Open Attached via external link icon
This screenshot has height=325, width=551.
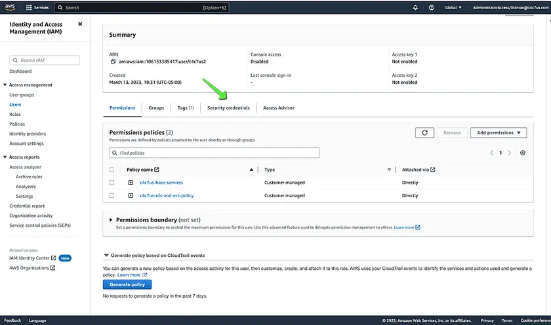[432, 170]
